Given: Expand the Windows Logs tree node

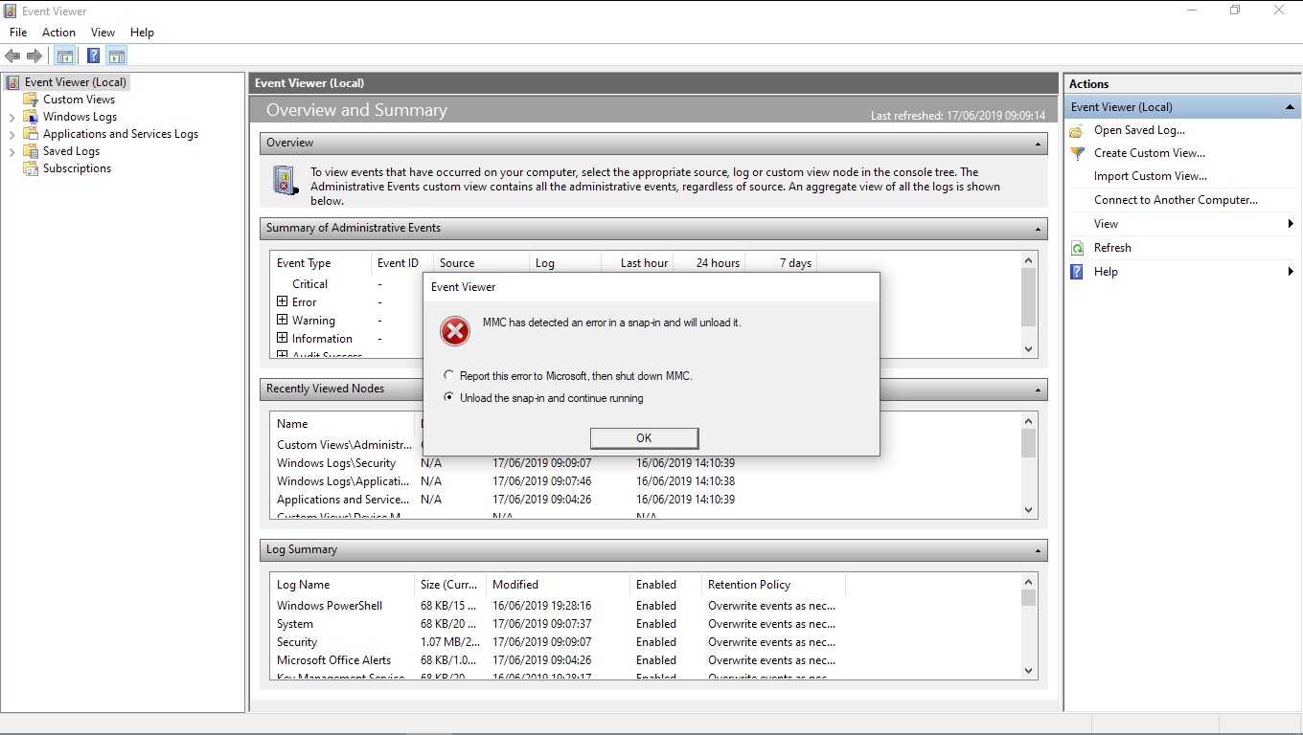Looking at the screenshot, I should pyautogui.click(x=11, y=117).
